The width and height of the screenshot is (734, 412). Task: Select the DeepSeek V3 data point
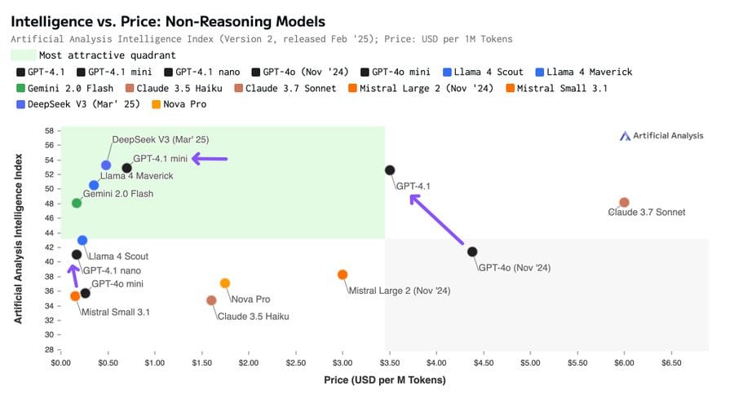(106, 165)
